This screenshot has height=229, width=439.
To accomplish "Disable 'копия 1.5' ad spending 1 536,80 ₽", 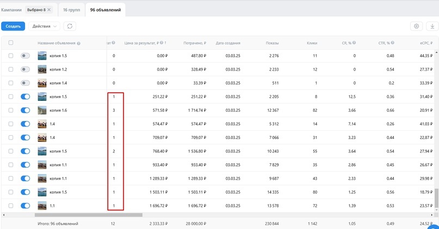I will tap(25, 151).
